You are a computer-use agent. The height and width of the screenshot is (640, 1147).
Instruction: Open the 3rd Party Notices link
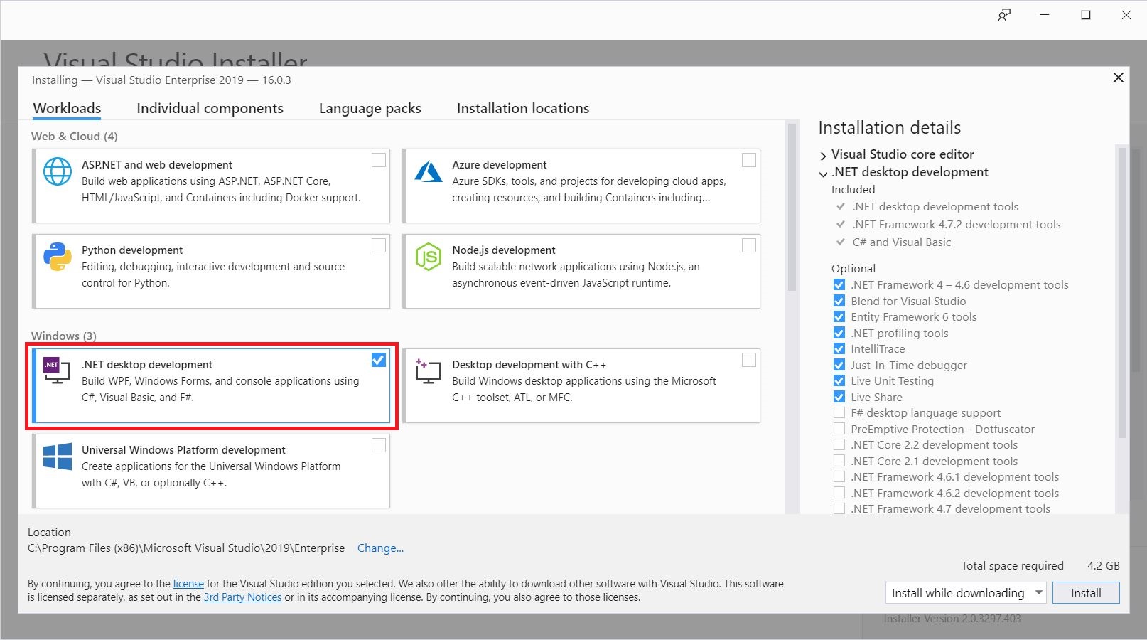click(x=242, y=597)
